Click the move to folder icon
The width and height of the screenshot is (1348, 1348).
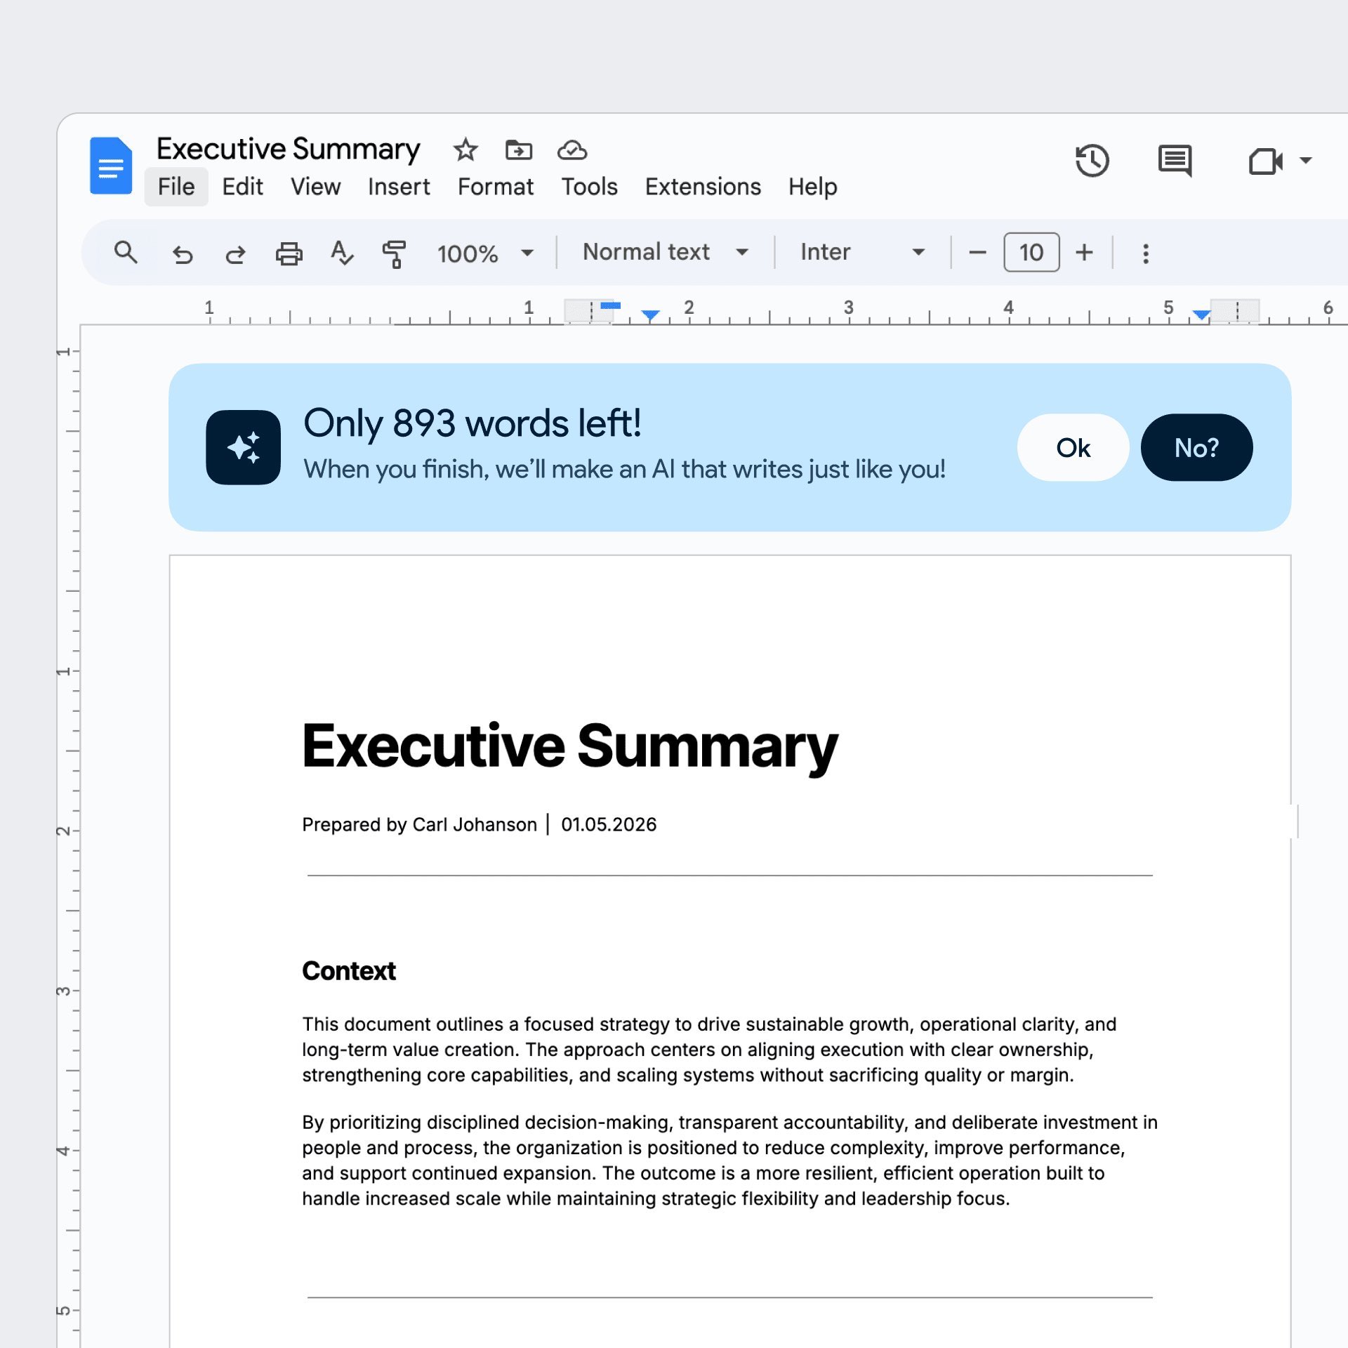click(519, 150)
